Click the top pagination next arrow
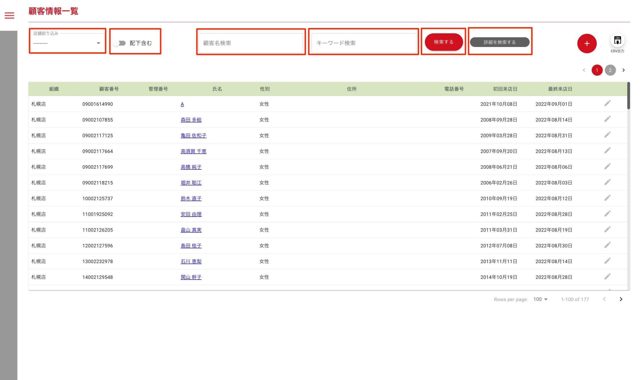This screenshot has height=380, width=643. click(623, 70)
